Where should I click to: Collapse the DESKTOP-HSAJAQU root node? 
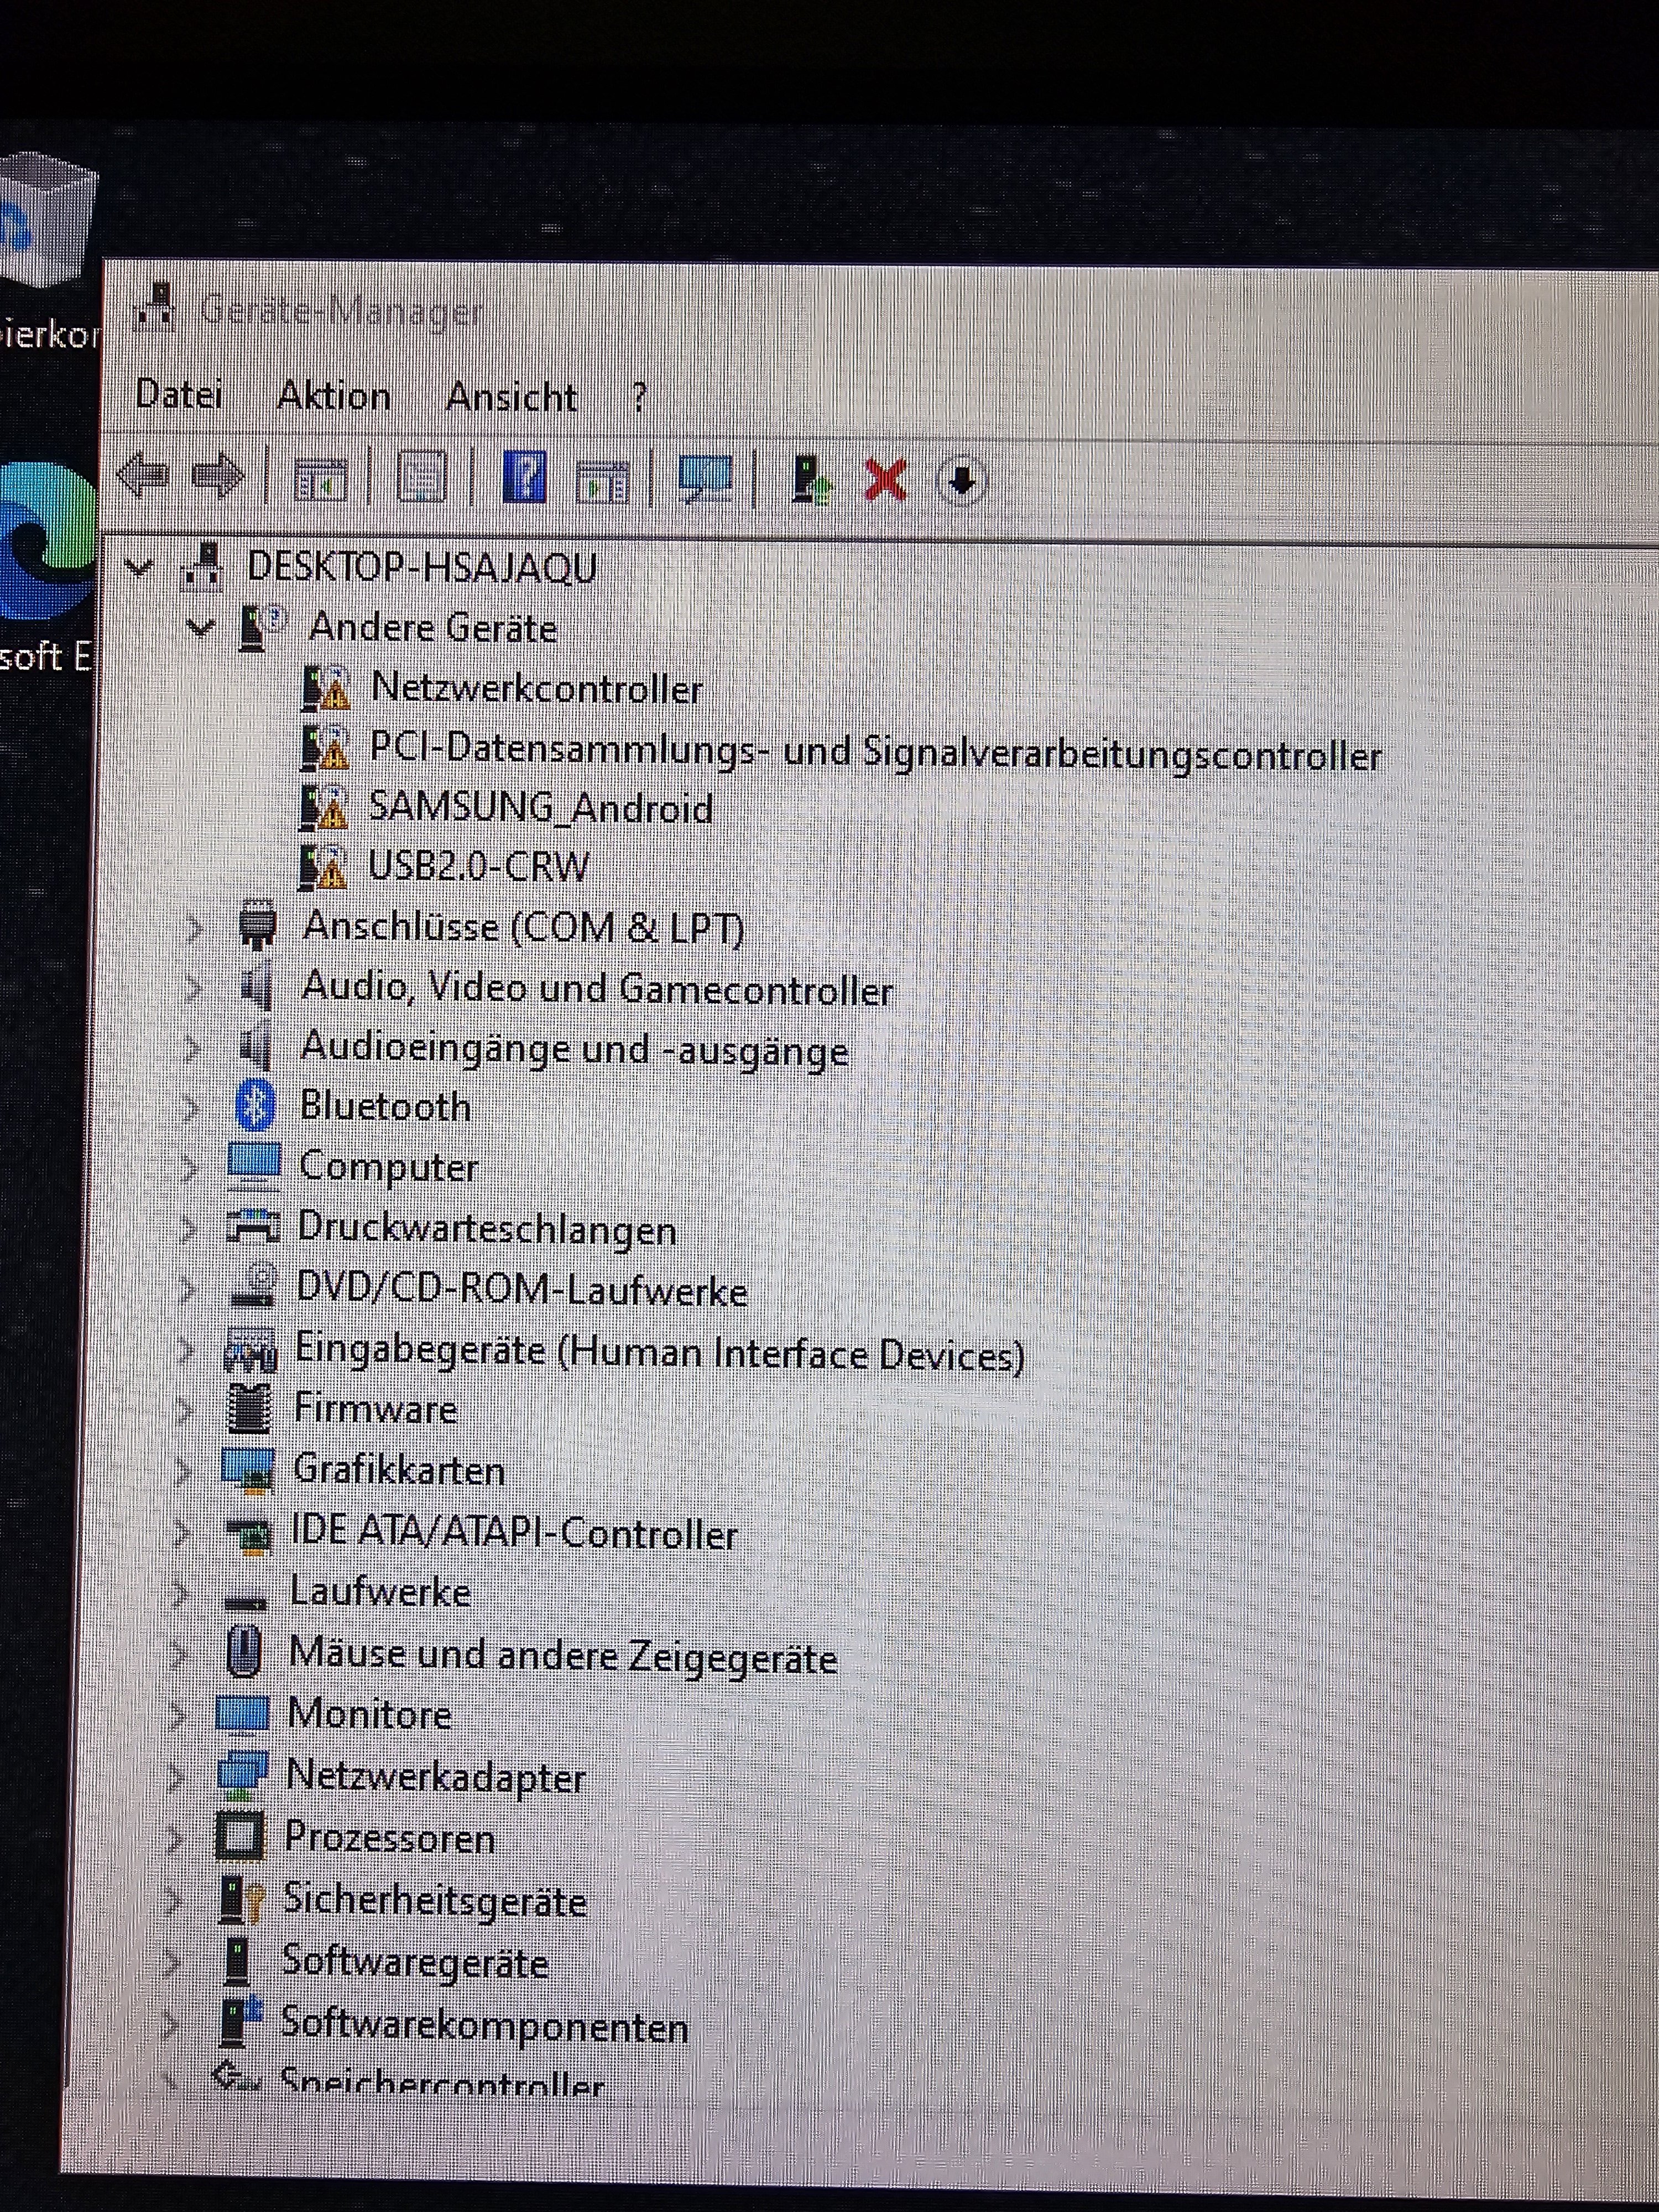(139, 568)
